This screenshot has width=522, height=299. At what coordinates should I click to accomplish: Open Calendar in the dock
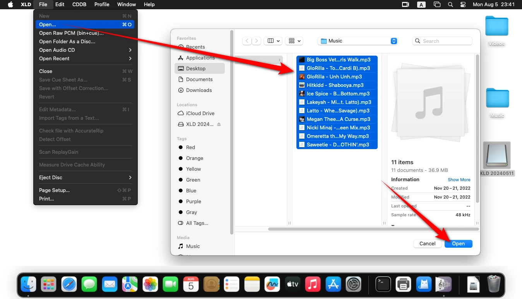[x=191, y=285]
